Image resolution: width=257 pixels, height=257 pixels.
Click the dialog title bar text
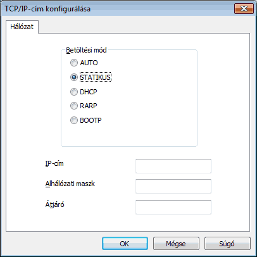pos(47,9)
